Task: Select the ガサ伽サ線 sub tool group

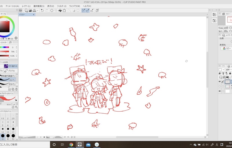Action: (11, 66)
